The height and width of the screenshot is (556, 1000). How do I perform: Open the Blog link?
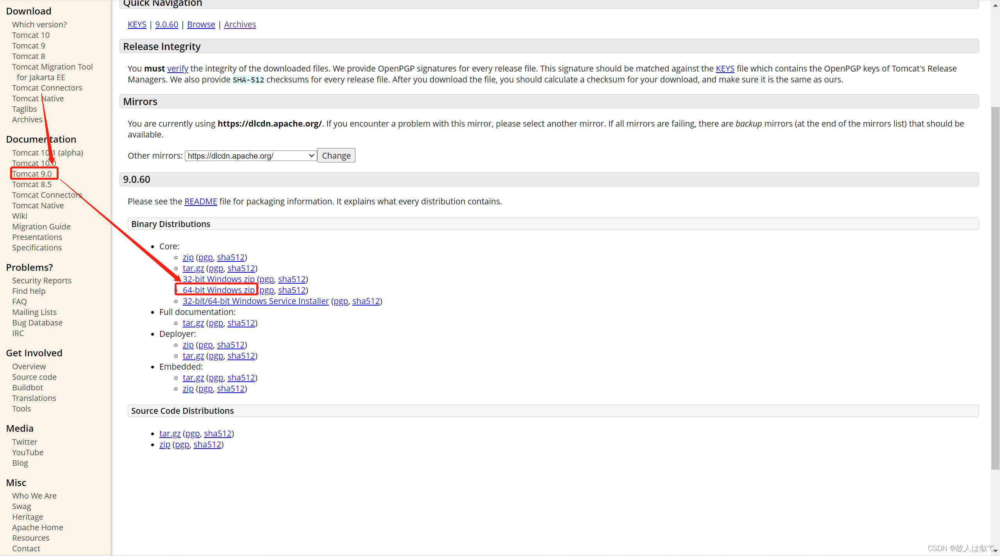point(20,463)
